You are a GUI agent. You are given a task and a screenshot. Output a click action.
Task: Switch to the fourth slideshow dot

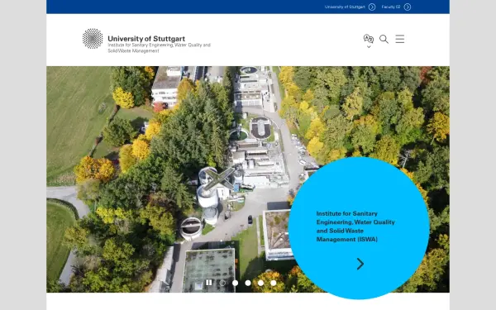[260, 283]
